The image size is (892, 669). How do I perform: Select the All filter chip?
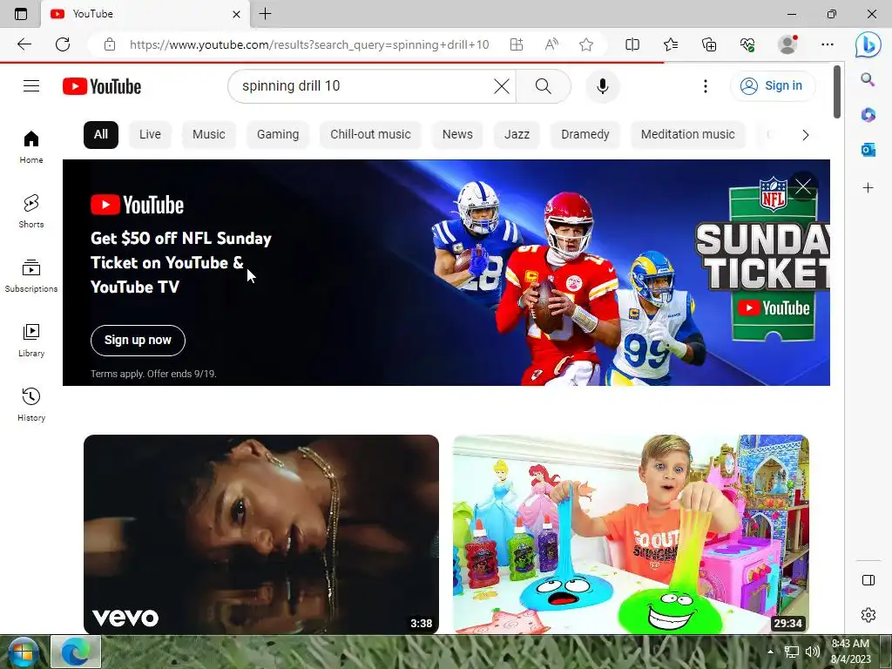(101, 135)
